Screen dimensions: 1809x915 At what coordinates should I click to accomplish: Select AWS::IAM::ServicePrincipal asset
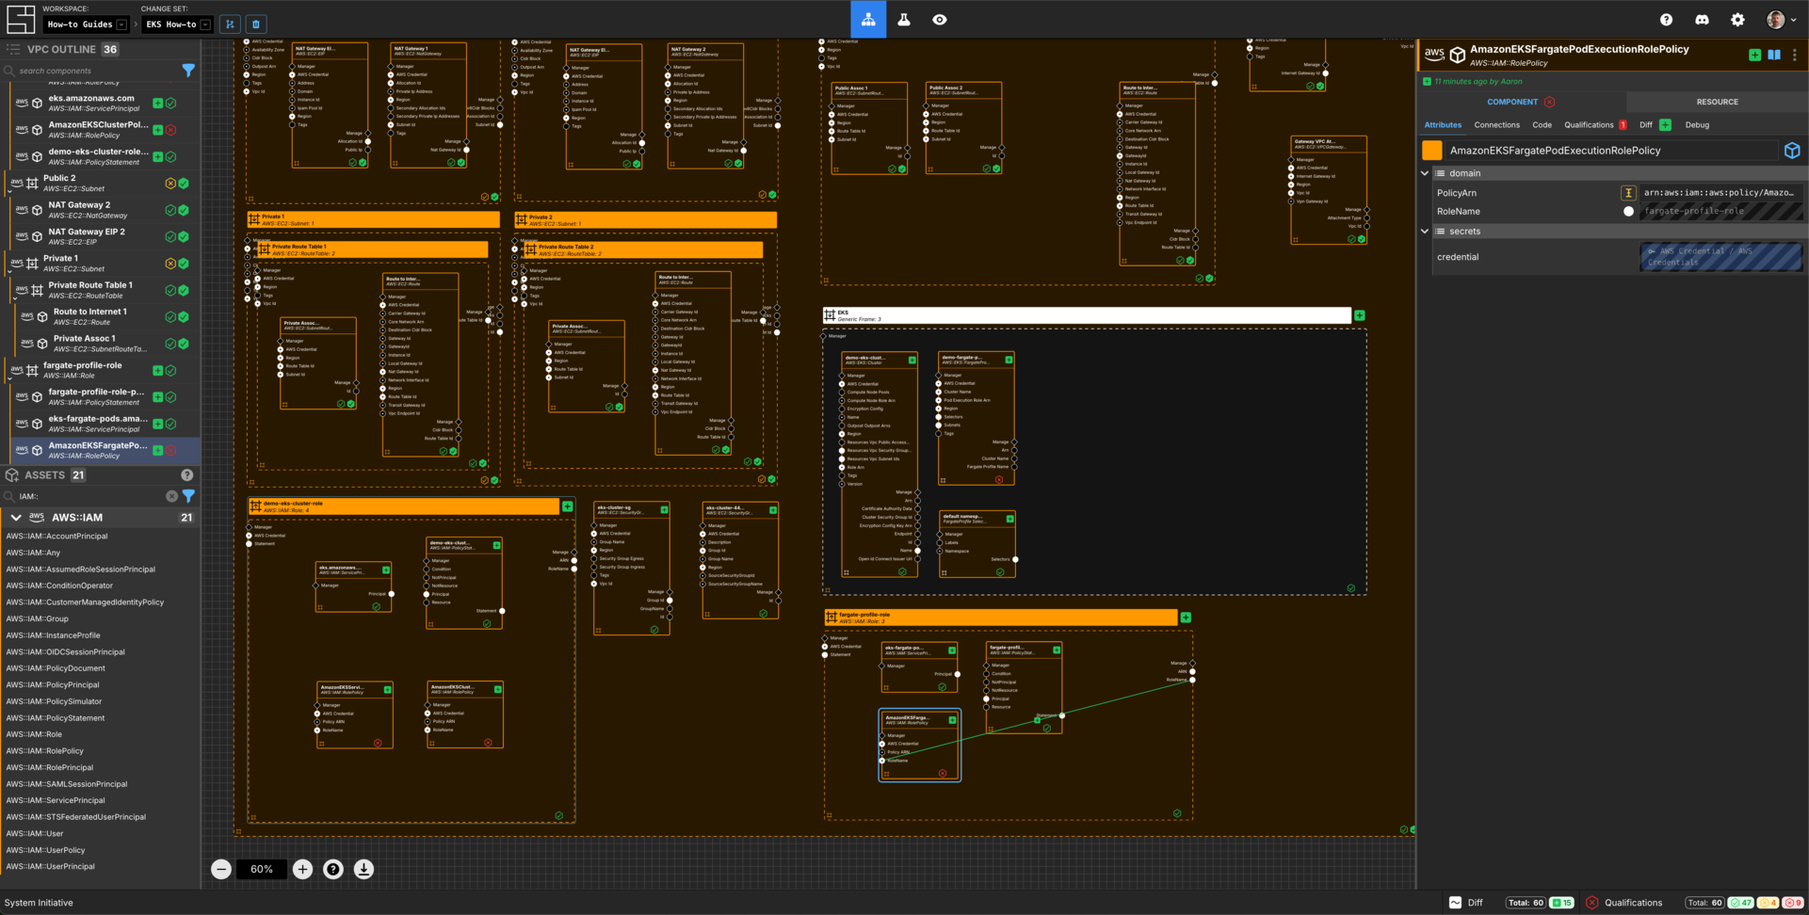pos(55,801)
